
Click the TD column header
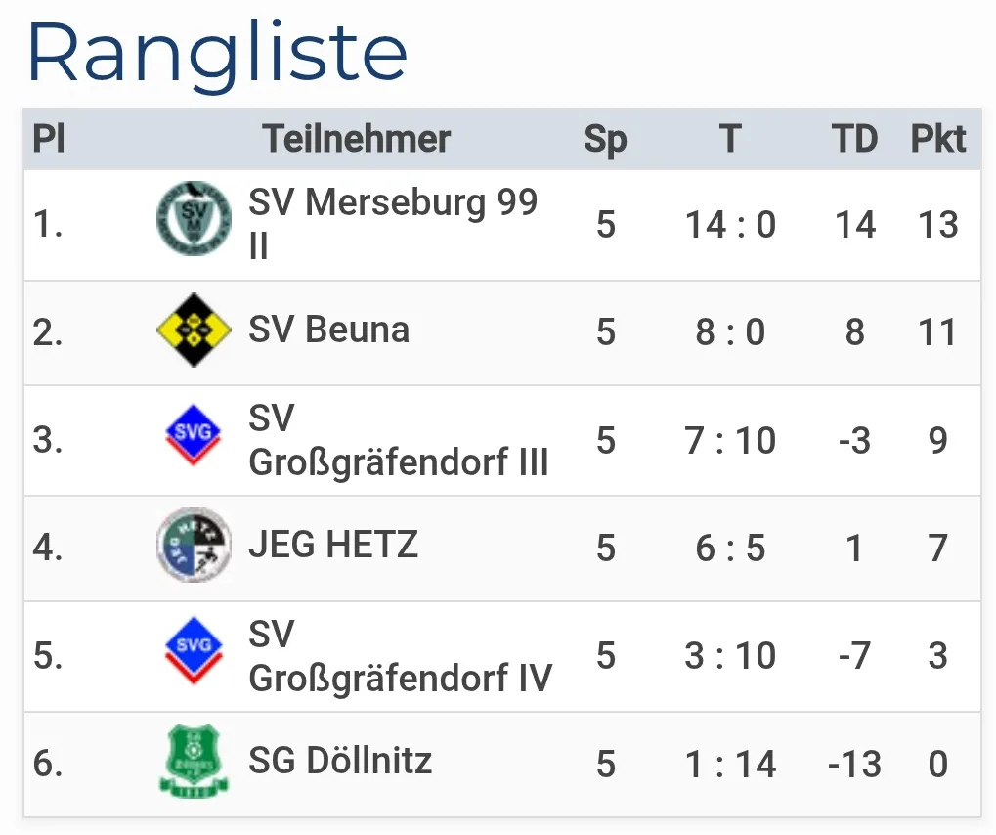pos(854,140)
